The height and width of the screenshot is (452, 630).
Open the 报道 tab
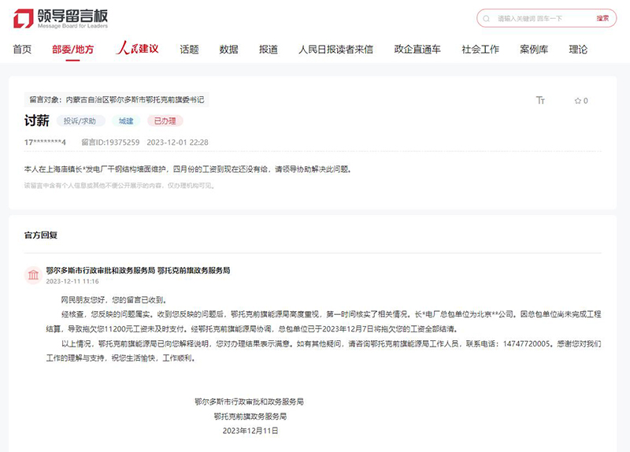click(269, 50)
